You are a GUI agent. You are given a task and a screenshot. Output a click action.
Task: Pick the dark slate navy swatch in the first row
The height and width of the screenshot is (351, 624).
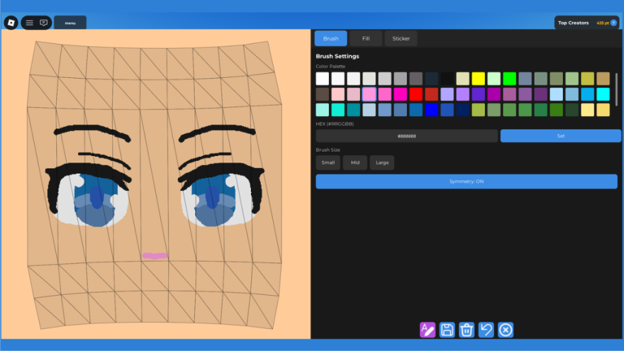[431, 79]
